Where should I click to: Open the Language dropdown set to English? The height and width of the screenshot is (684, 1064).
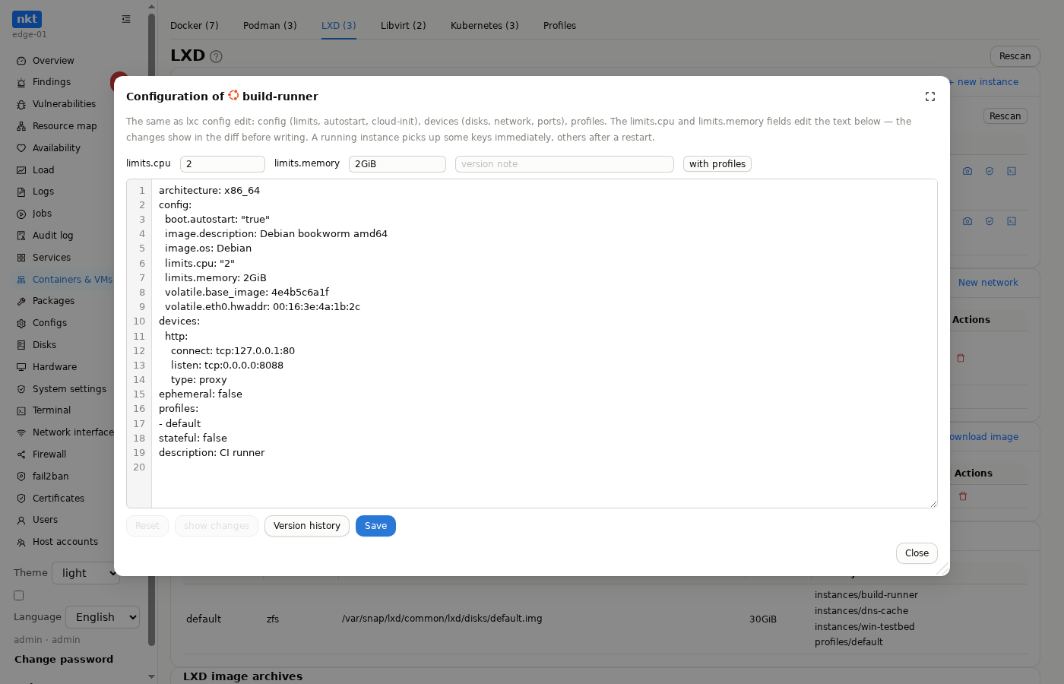click(x=103, y=617)
